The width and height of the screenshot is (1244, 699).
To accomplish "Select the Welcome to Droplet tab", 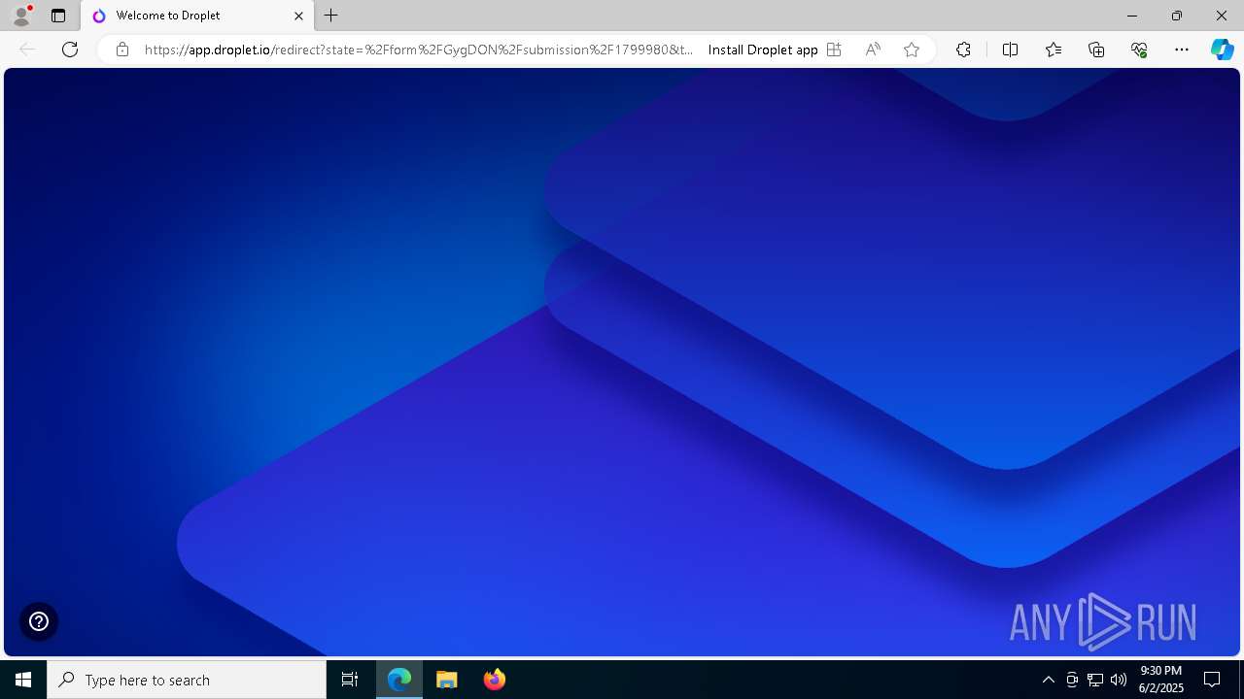I will [x=197, y=16].
